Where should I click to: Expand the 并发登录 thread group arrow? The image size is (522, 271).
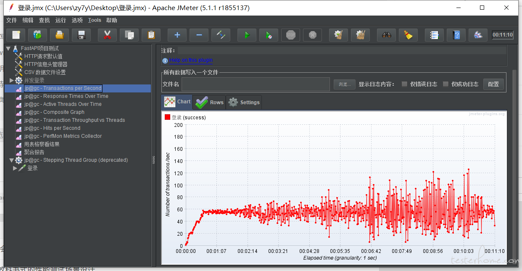click(x=12, y=80)
